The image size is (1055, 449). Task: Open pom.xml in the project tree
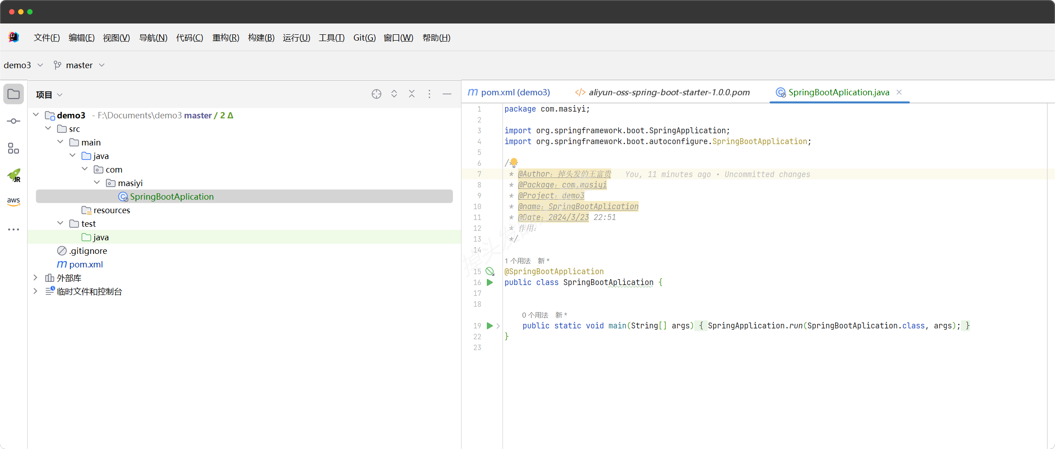click(80, 264)
